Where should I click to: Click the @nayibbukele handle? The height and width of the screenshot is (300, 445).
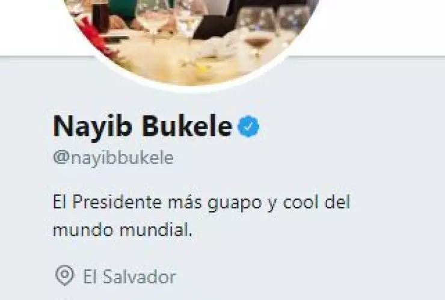tap(114, 158)
